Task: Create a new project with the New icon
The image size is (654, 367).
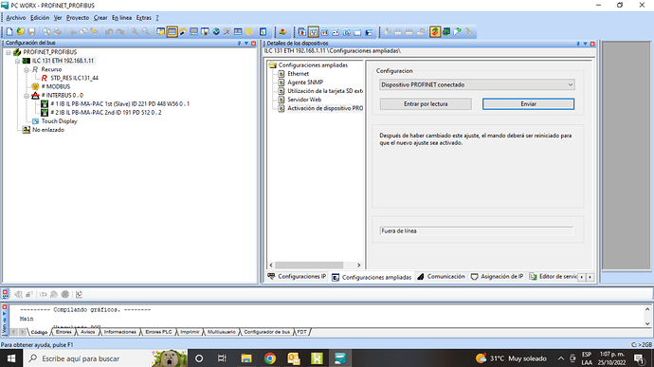Action: [9, 31]
